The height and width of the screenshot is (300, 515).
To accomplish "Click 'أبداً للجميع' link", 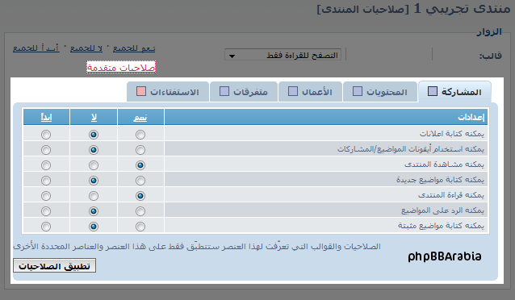I will [x=36, y=48].
